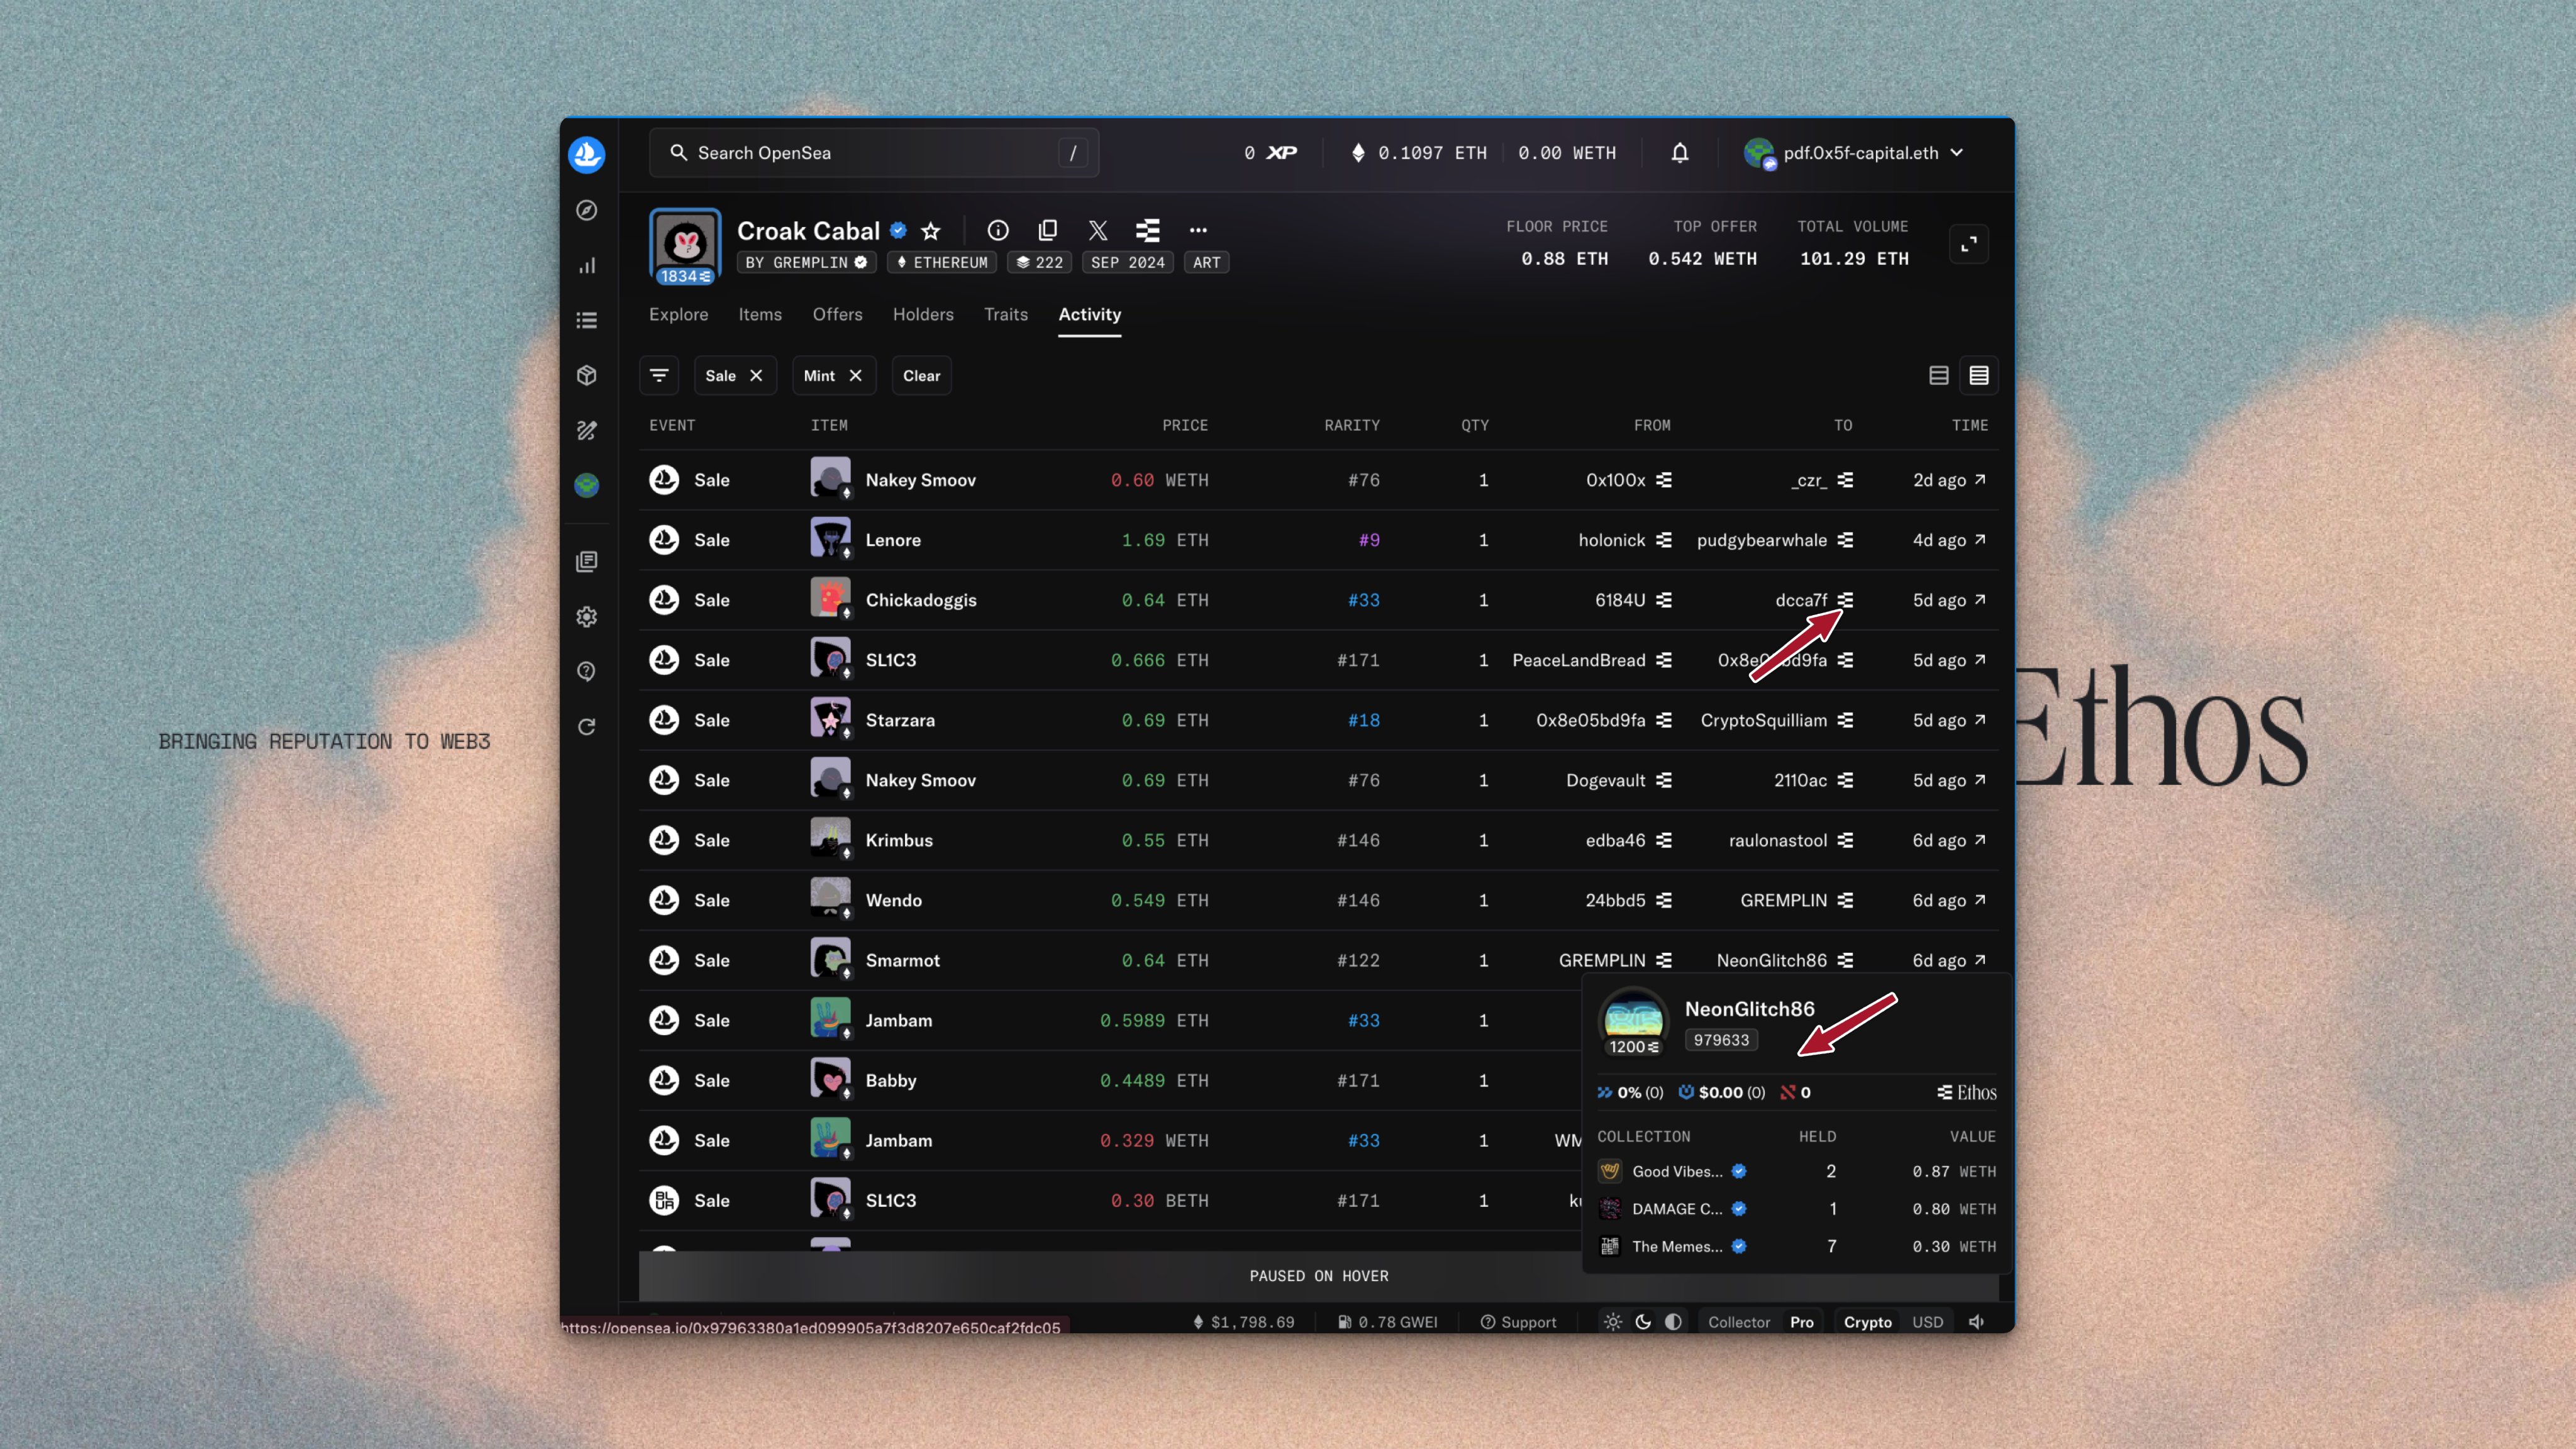Open the notifications bell
Viewport: 2576px width, 1449px height.
pos(1680,153)
